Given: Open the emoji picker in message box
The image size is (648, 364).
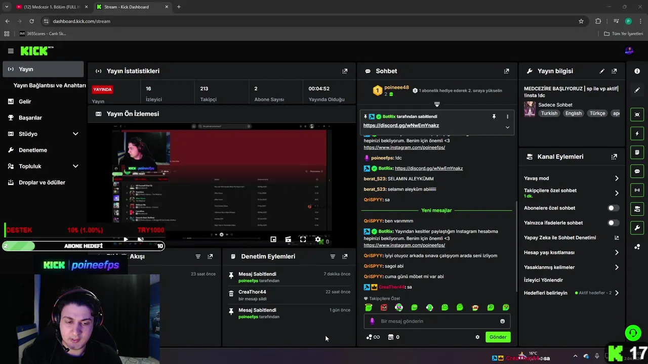Looking at the screenshot, I should [502, 321].
